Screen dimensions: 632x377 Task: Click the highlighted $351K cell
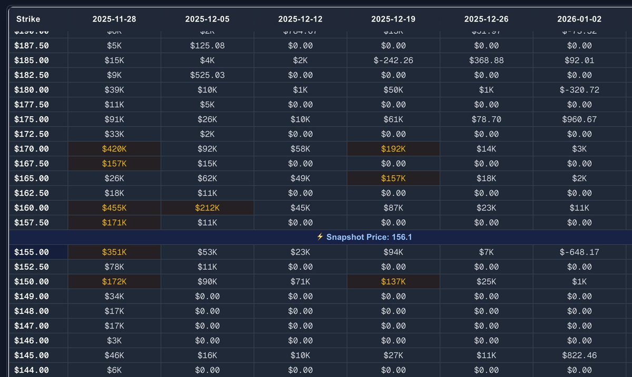tap(114, 252)
